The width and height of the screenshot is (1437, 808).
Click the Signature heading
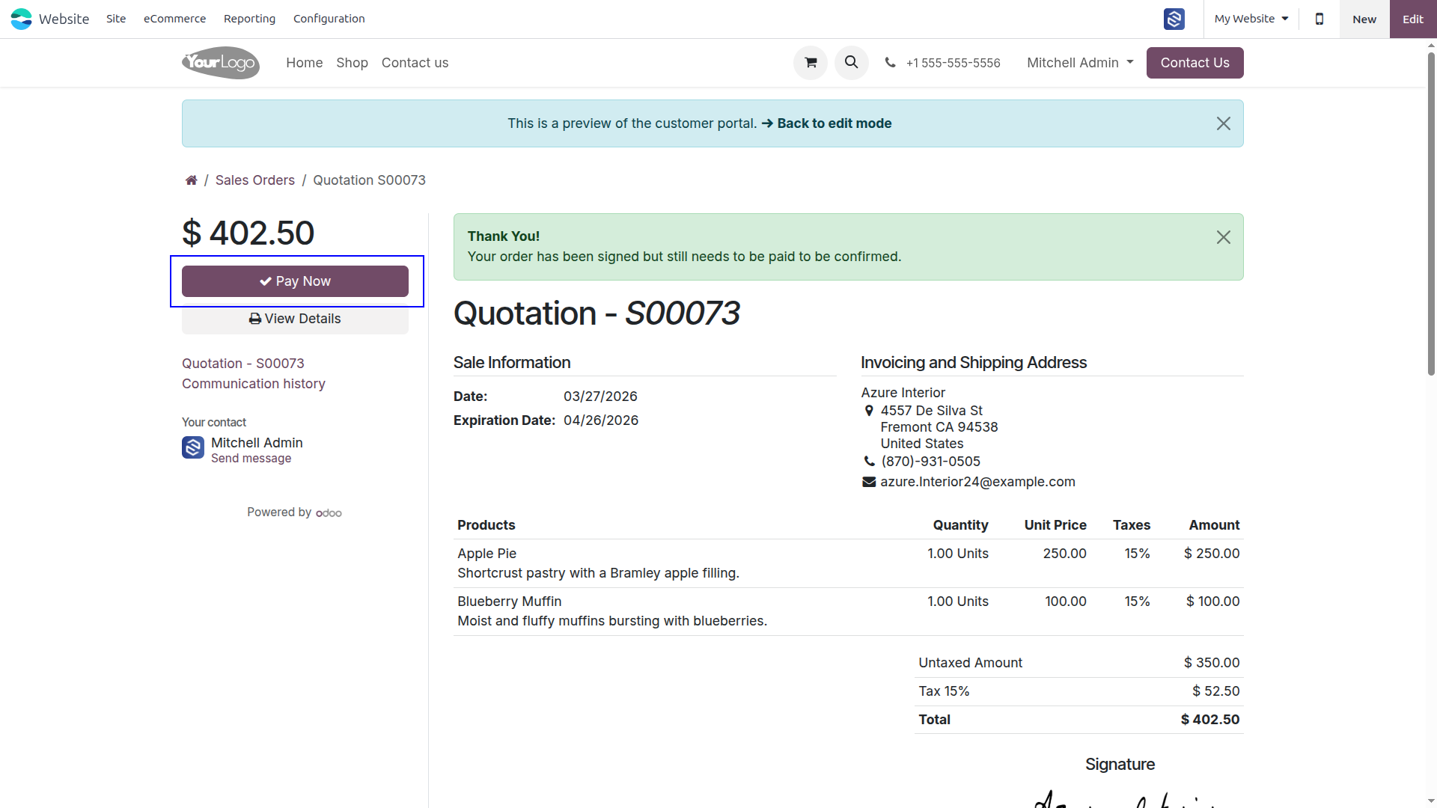[1120, 765]
